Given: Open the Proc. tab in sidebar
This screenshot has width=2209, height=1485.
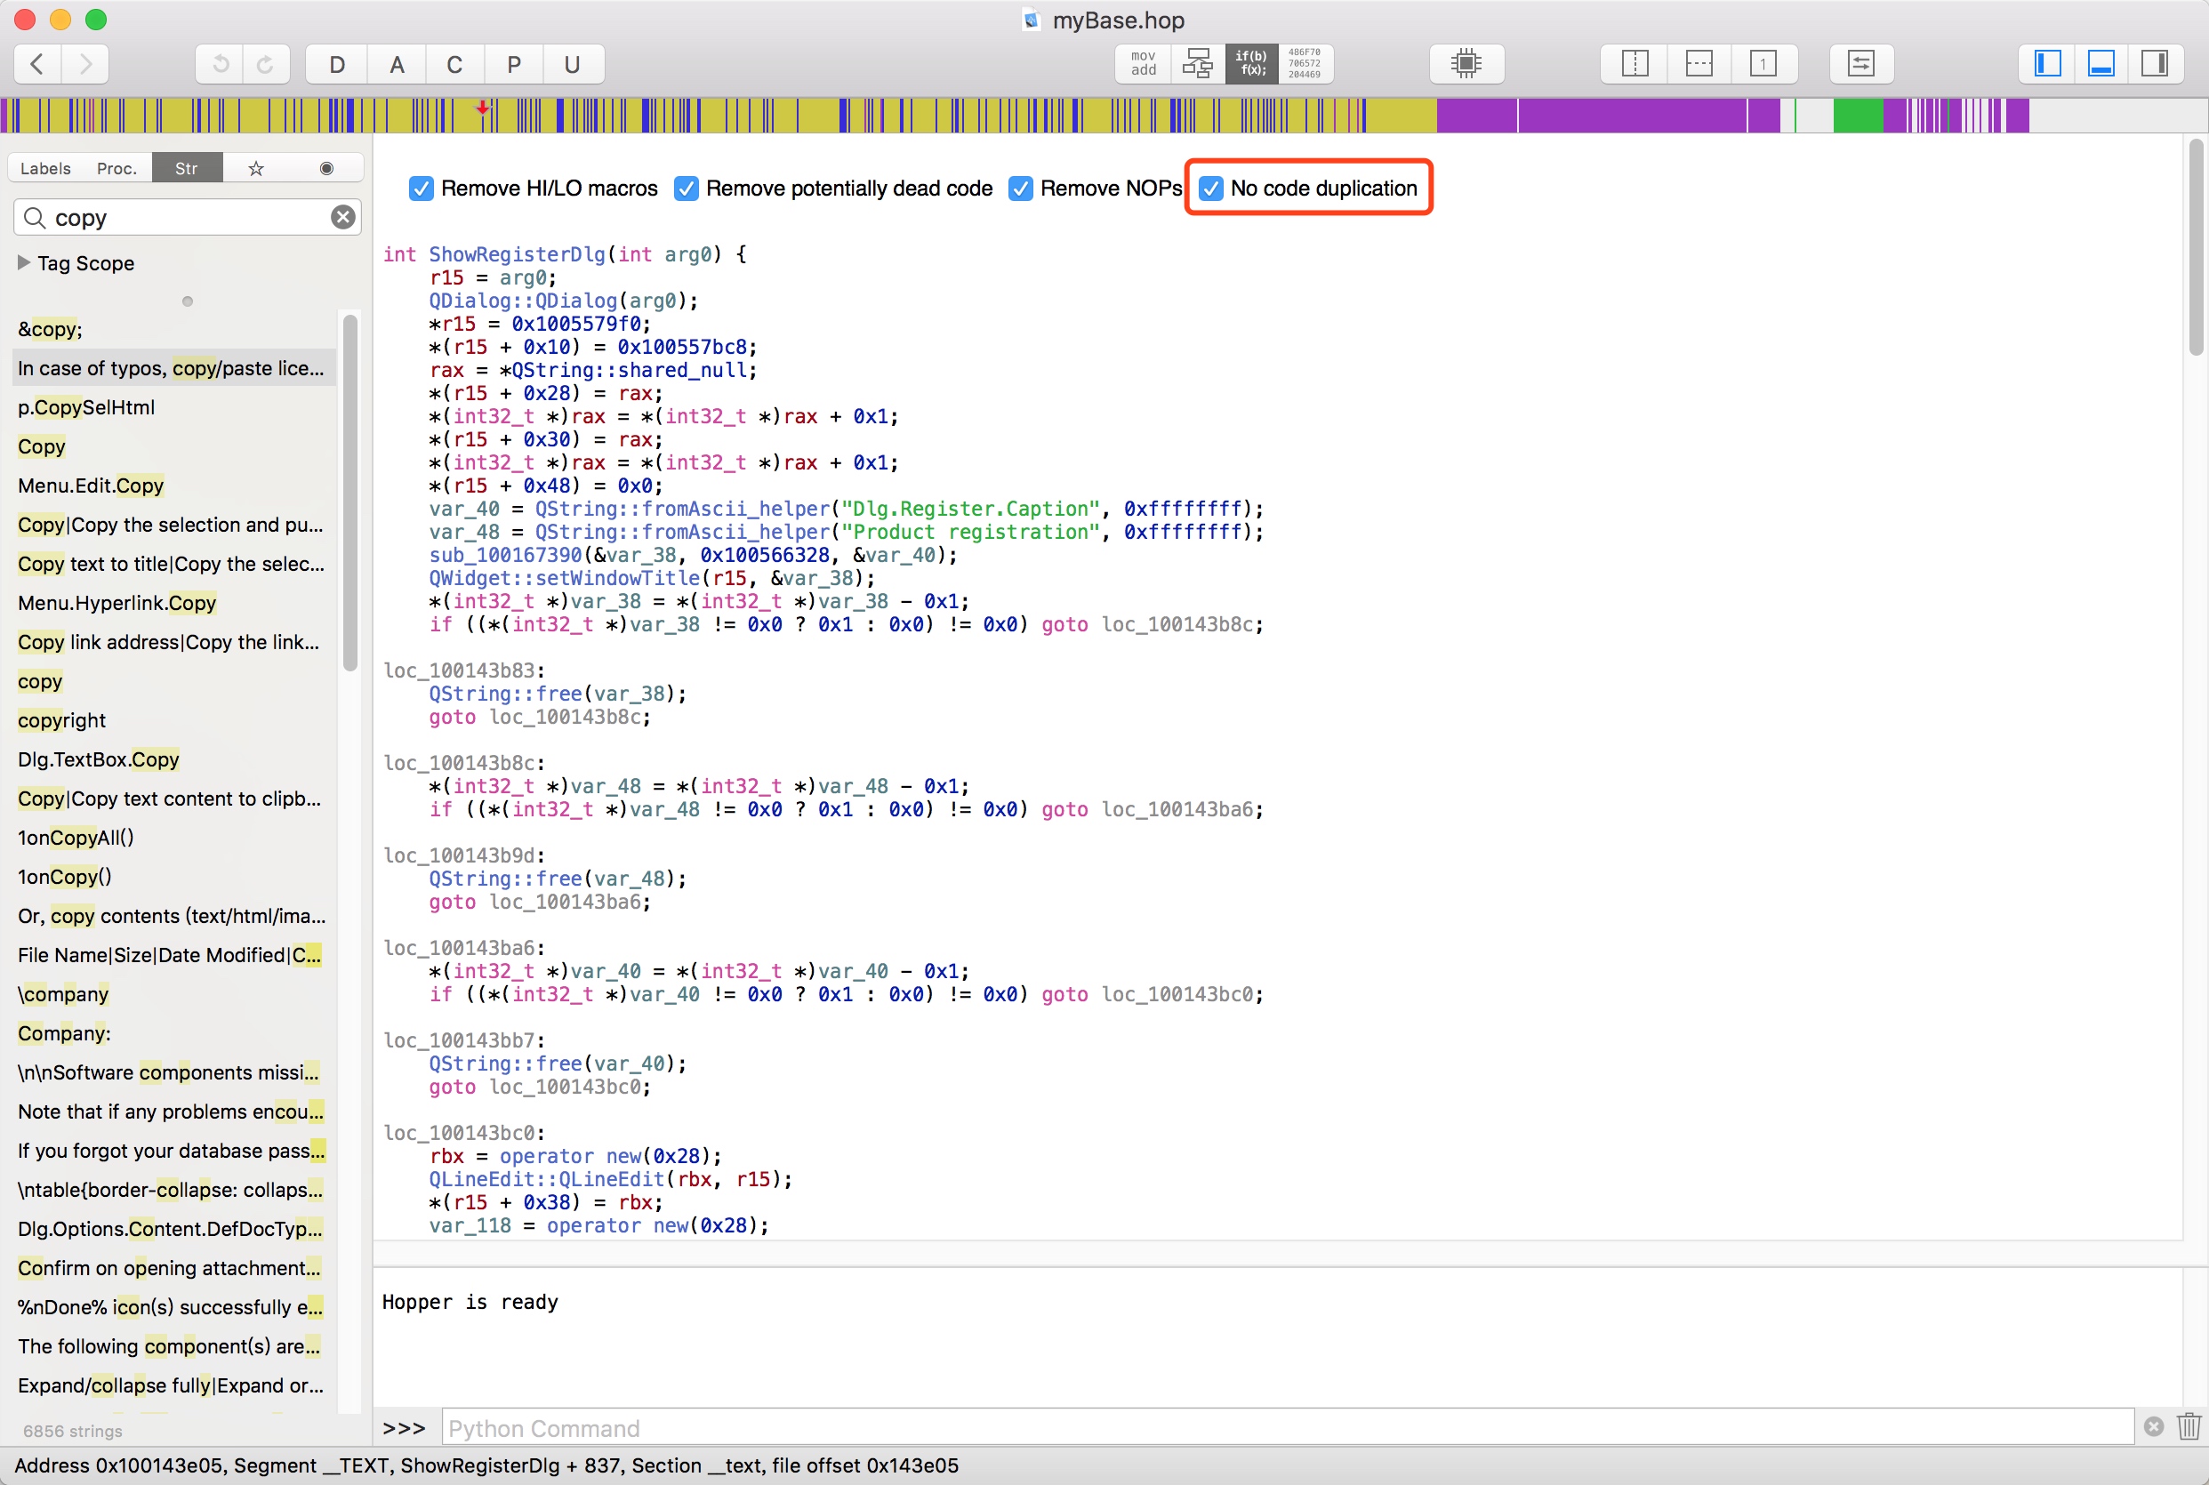Looking at the screenshot, I should pyautogui.click(x=116, y=169).
